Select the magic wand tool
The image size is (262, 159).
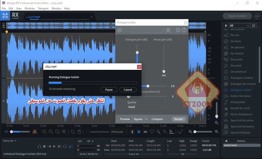[x=165, y=132]
